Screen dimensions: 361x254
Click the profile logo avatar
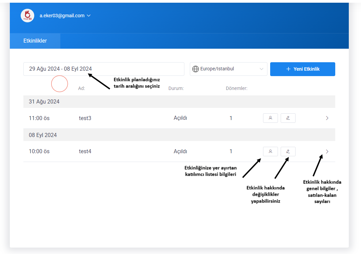tap(27, 16)
